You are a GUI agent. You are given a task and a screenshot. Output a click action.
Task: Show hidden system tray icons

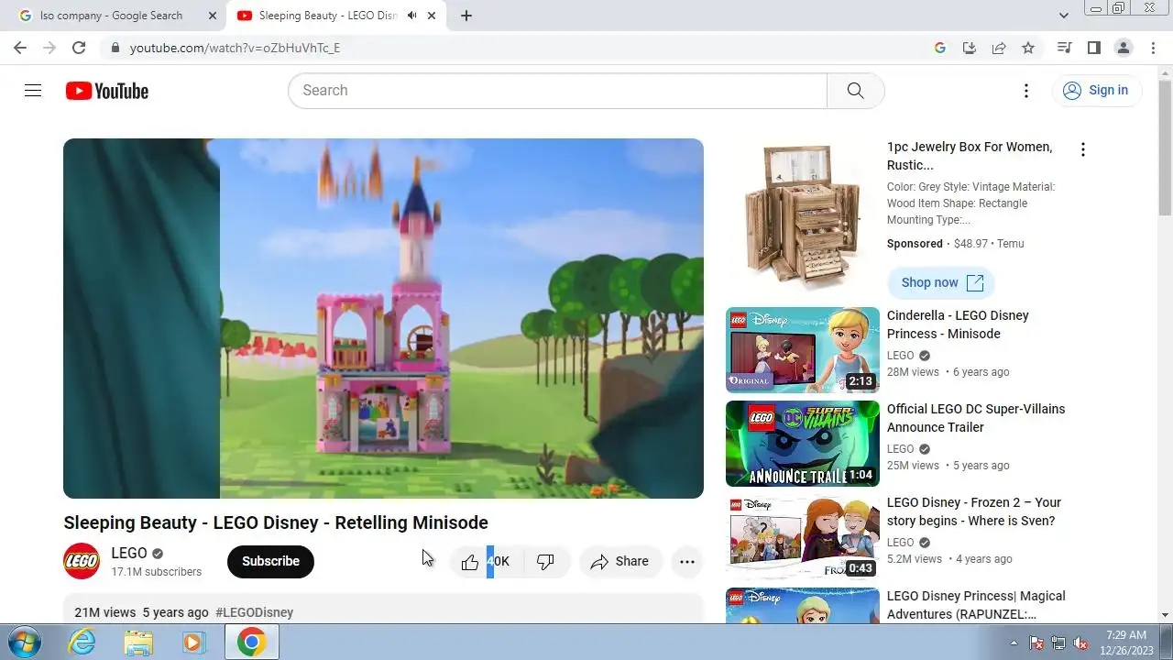1014,643
